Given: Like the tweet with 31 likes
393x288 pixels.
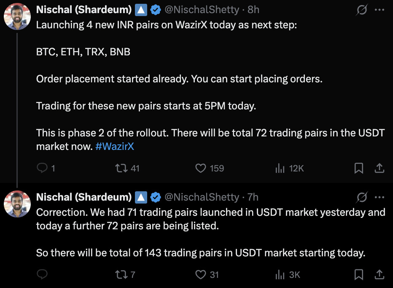Looking at the screenshot, I should [x=201, y=274].
